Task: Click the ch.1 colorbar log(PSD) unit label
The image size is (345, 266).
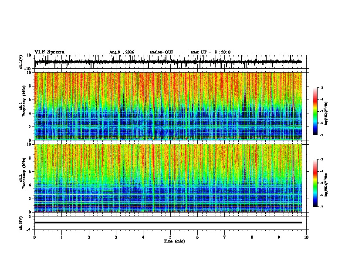Action: 326,113
